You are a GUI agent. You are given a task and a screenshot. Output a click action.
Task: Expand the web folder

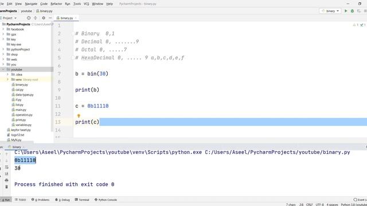pyautogui.click(x=3, y=60)
